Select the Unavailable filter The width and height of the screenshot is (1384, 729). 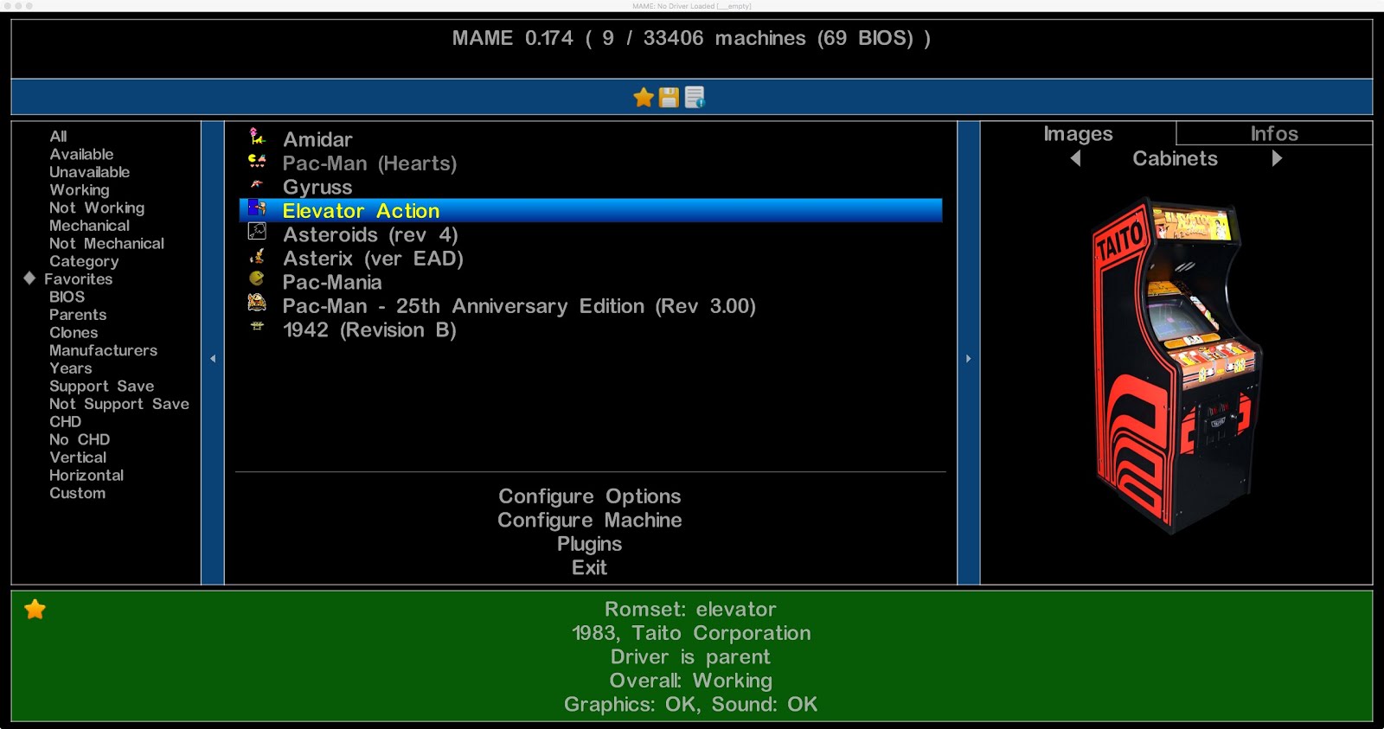coord(89,172)
